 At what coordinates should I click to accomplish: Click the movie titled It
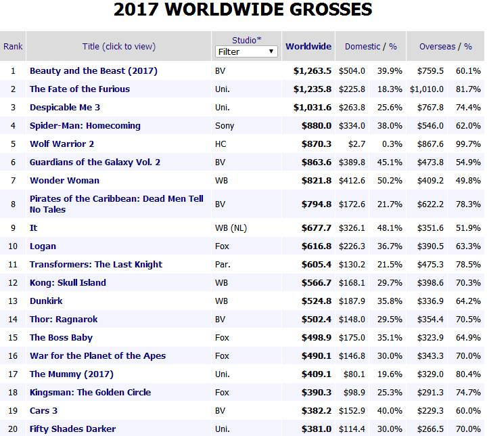click(x=34, y=228)
